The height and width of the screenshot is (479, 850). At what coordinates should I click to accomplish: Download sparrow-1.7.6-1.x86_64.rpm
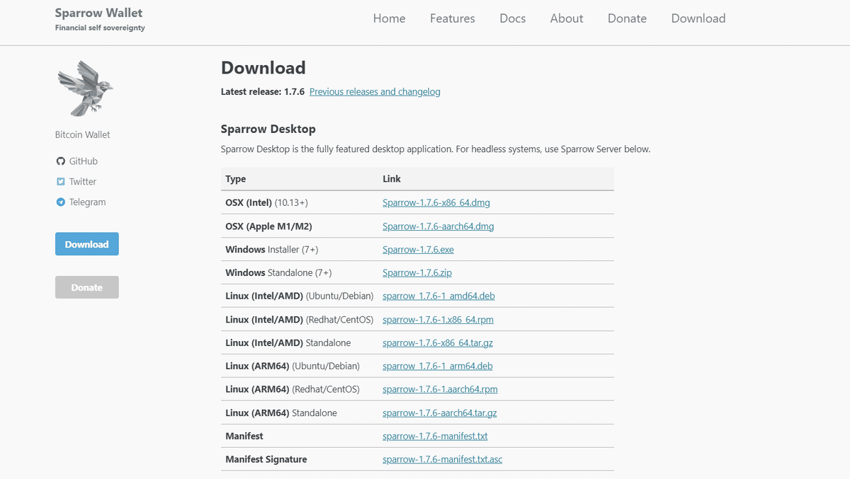438,320
